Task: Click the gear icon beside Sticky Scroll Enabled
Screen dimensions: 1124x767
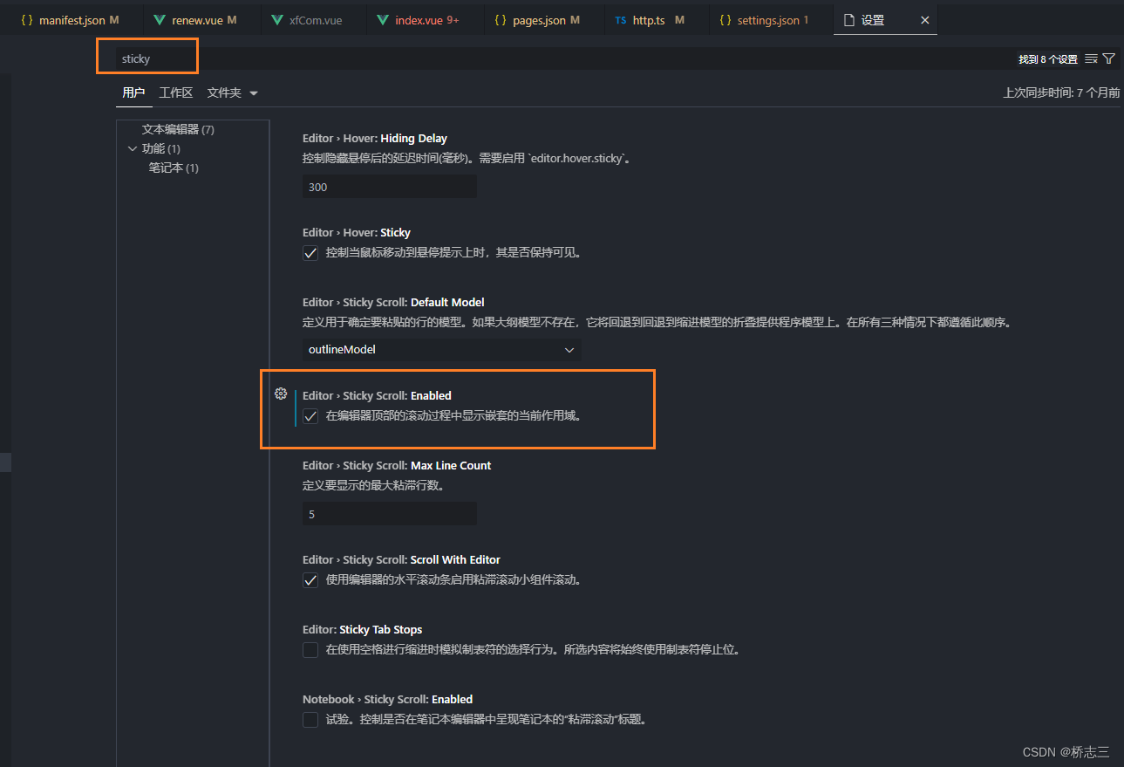Action: (x=280, y=394)
